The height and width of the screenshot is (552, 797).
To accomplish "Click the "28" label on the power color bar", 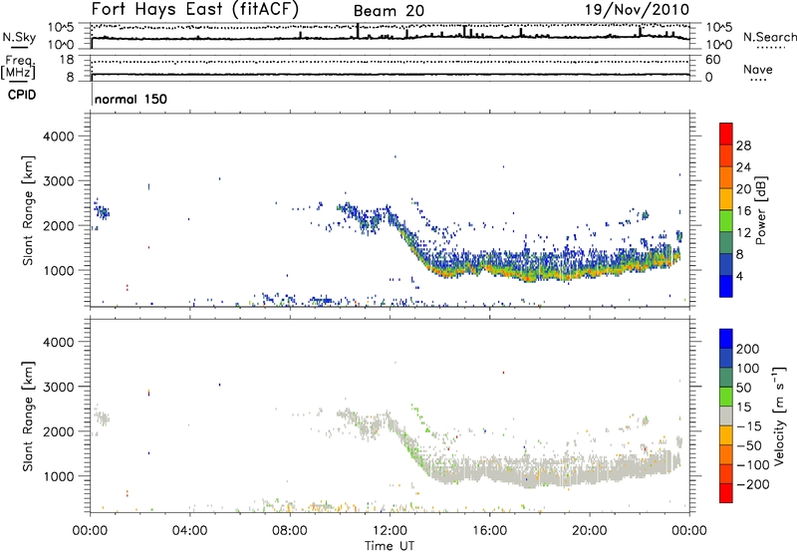I will [x=743, y=145].
